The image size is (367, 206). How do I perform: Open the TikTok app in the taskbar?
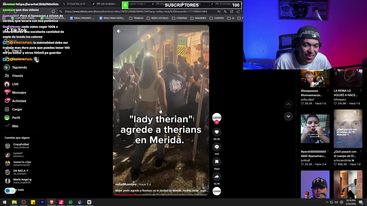pyautogui.click(x=61, y=202)
